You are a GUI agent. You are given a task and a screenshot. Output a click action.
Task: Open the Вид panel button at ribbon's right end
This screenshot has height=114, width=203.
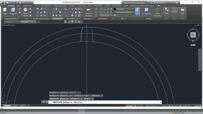[x=183, y=11]
